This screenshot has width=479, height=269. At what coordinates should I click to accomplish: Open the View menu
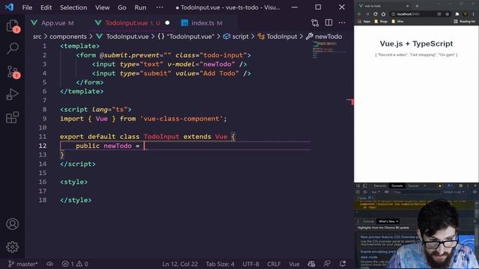[x=102, y=7]
